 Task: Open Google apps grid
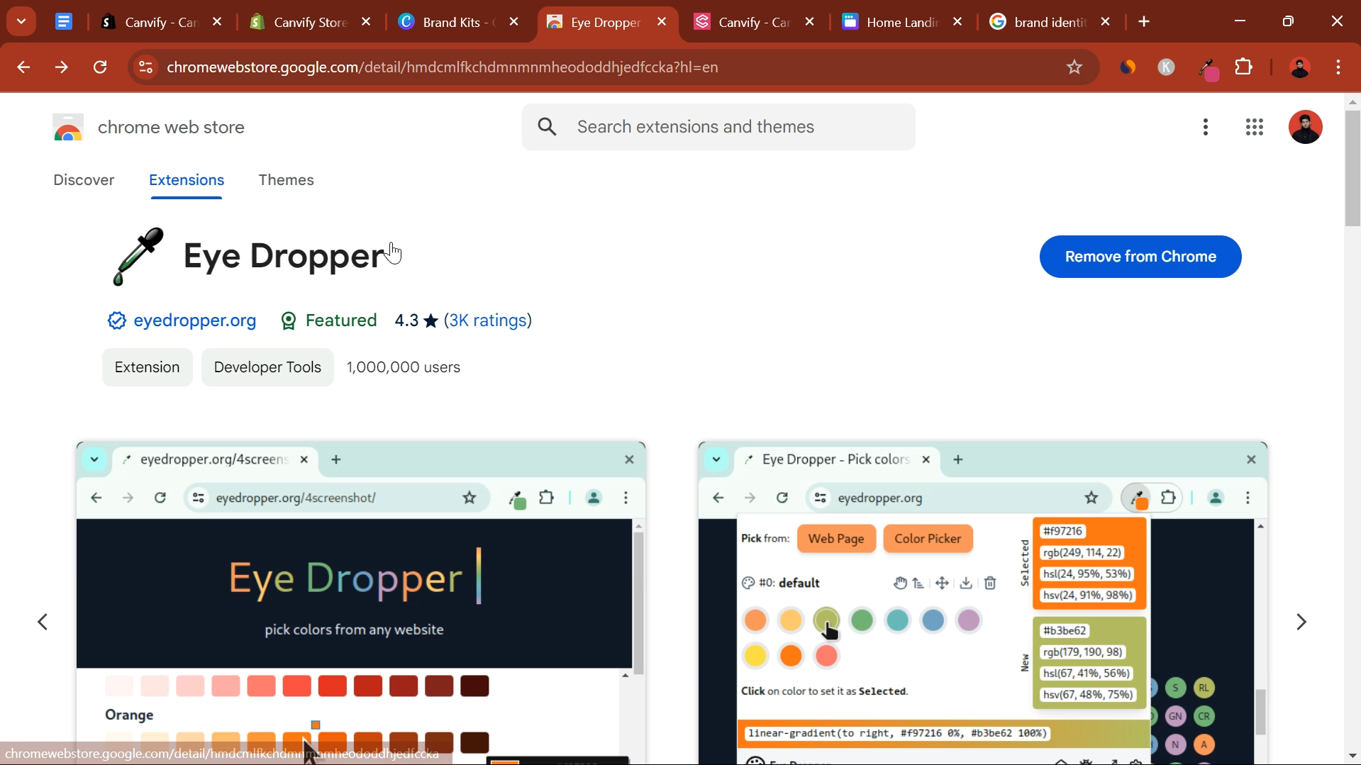pyautogui.click(x=1255, y=128)
